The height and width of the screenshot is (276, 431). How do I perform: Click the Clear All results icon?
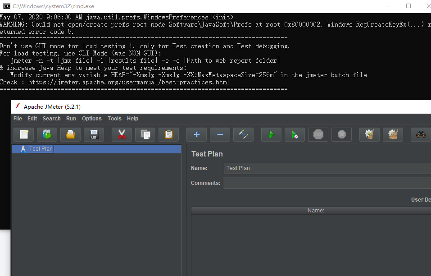pos(393,134)
